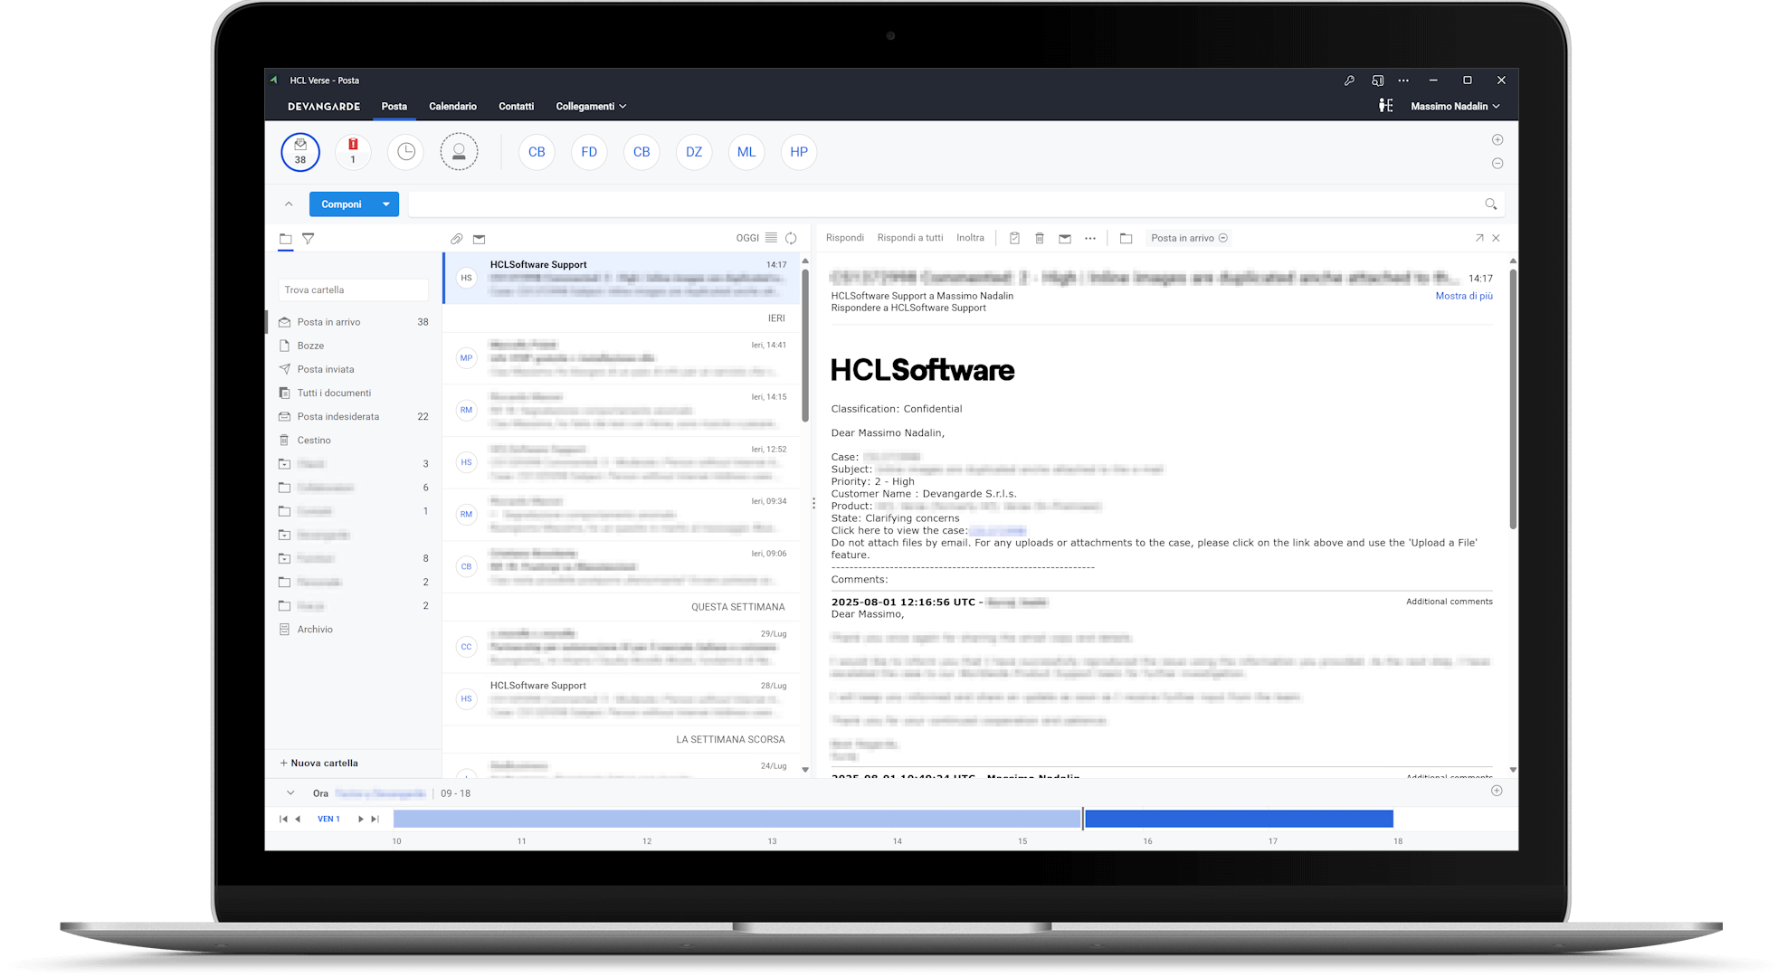Click the cast icon in title bar
The height and width of the screenshot is (977, 1787).
point(1377,81)
